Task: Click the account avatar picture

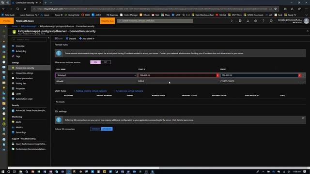Action: point(306,21)
